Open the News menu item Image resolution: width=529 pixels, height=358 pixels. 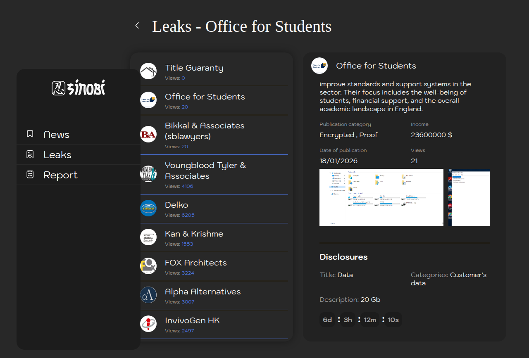(57, 135)
